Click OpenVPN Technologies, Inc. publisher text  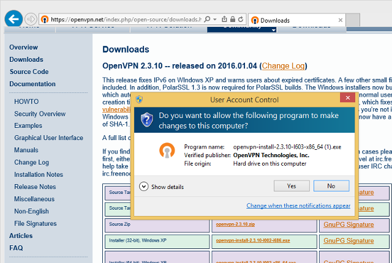[x=271, y=155]
